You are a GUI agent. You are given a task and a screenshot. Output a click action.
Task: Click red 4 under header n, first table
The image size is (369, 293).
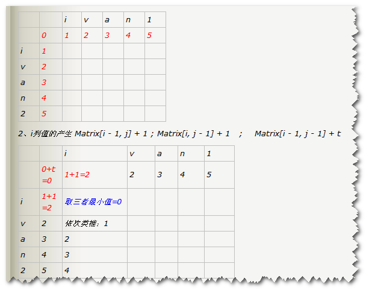[x=128, y=36]
